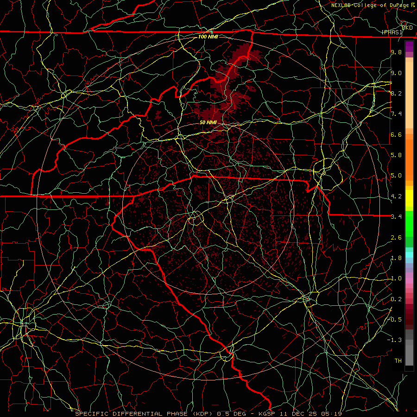
Task: Click the TH threshold label on scale
Action: 398,361
